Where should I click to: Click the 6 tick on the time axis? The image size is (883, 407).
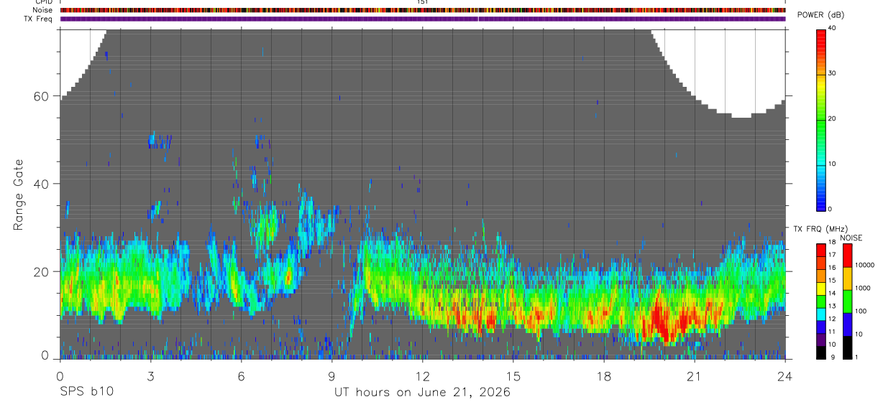241,376
